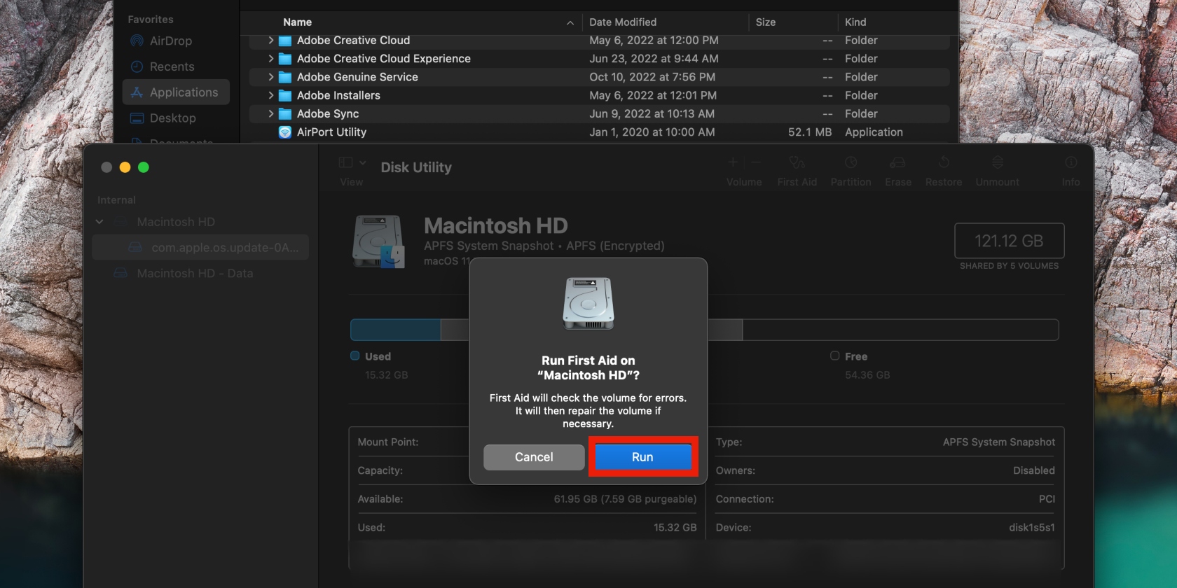Select Macintosh HD - Data volume in sidebar
The width and height of the screenshot is (1177, 588).
pyautogui.click(x=195, y=273)
